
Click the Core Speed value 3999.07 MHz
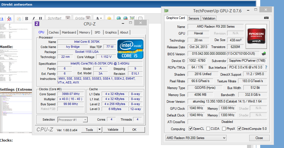tap(71, 94)
